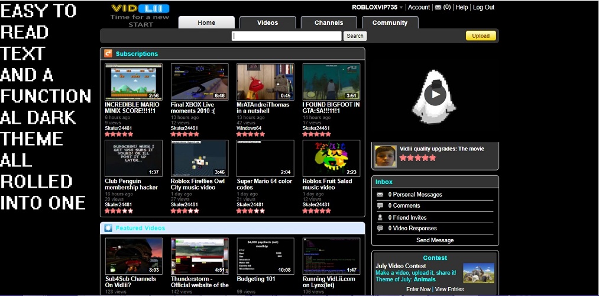599x296 pixels.
Task: Open the Videos tab
Action: click(x=267, y=22)
